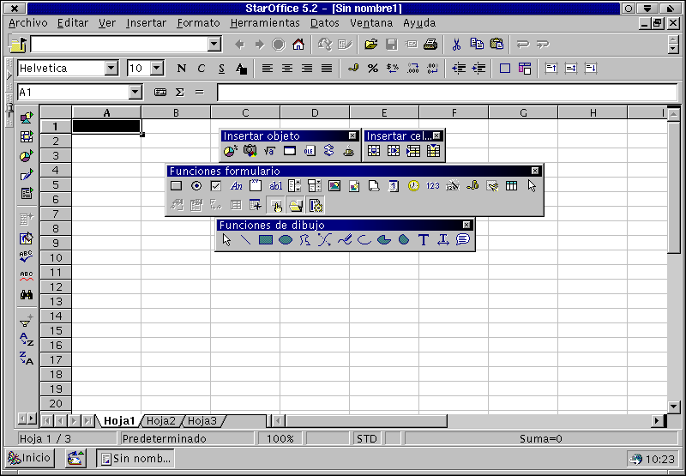The image size is (686, 476).
Task: Select the radio button form control
Action: pyautogui.click(x=196, y=185)
